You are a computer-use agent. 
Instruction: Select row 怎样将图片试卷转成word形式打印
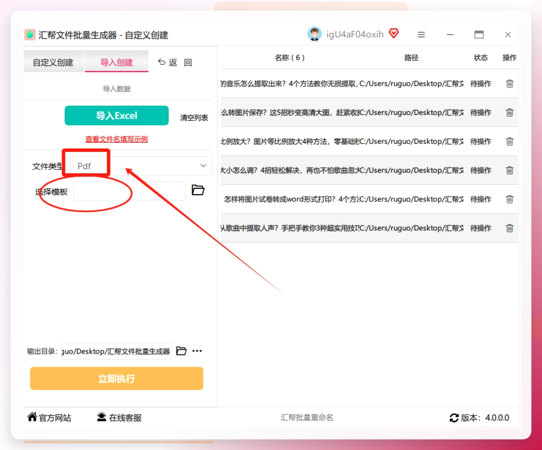click(x=369, y=199)
